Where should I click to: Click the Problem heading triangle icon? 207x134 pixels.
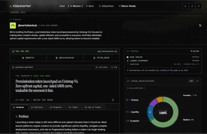click(17, 116)
